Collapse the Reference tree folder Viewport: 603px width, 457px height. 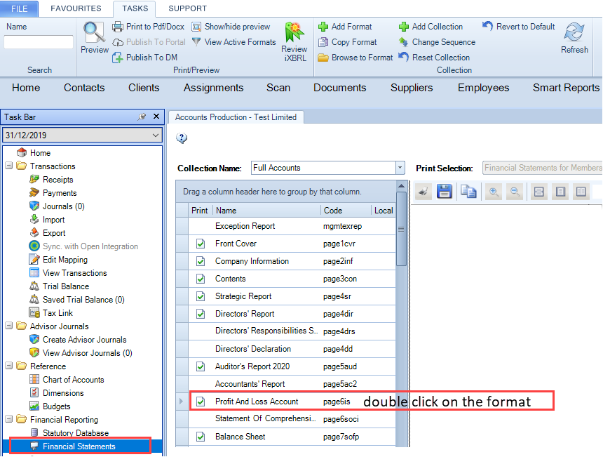click(x=9, y=366)
